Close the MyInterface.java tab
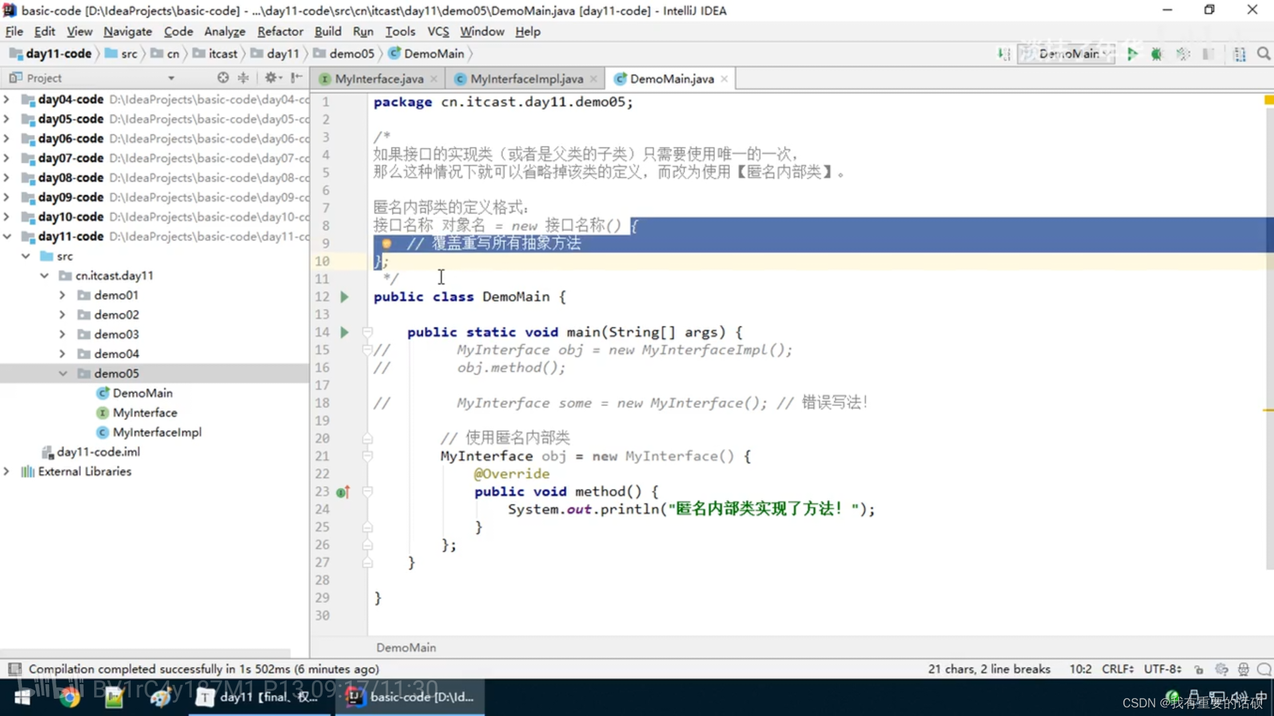The height and width of the screenshot is (716, 1274). 434,79
